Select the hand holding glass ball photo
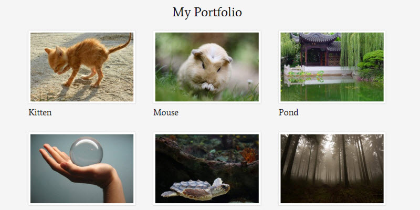Viewport: 420px width, 210px height. [82, 169]
